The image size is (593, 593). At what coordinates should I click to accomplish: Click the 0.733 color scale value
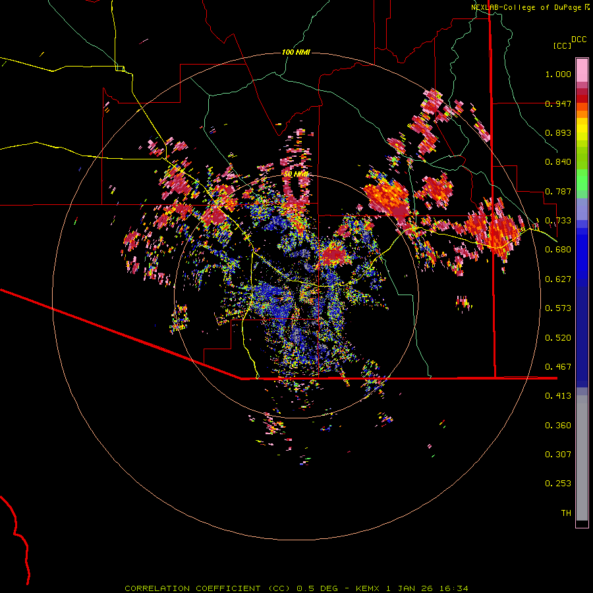pyautogui.click(x=558, y=221)
